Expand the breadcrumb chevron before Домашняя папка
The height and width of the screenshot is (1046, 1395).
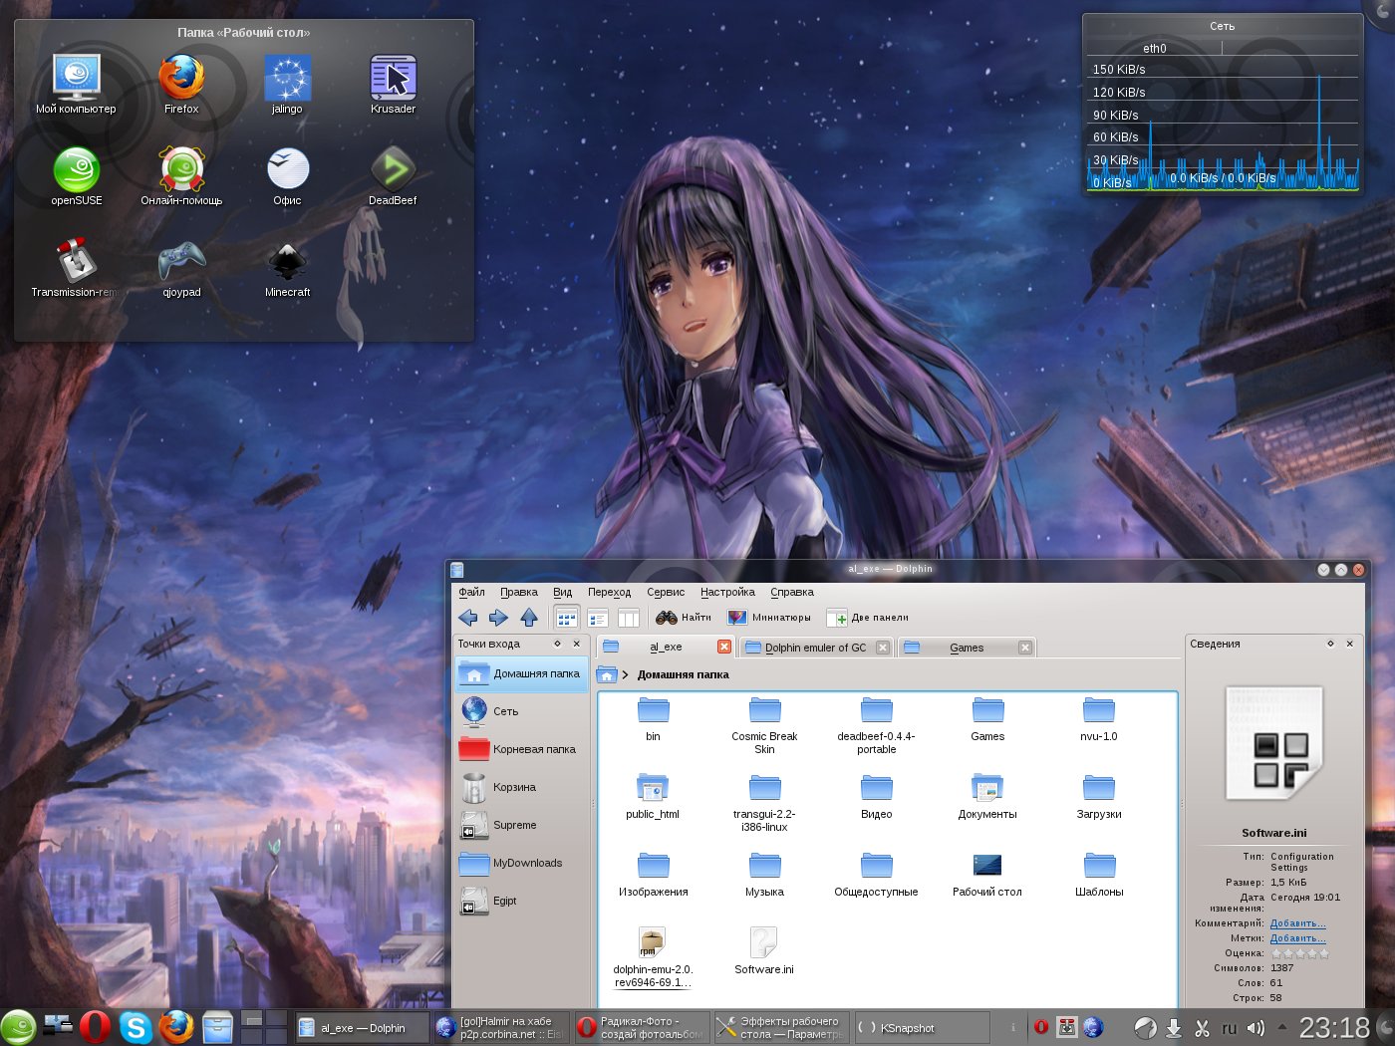coord(625,674)
